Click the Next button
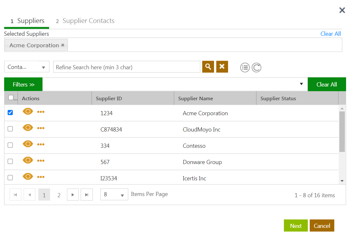This screenshot has height=233, width=348. 296,226
